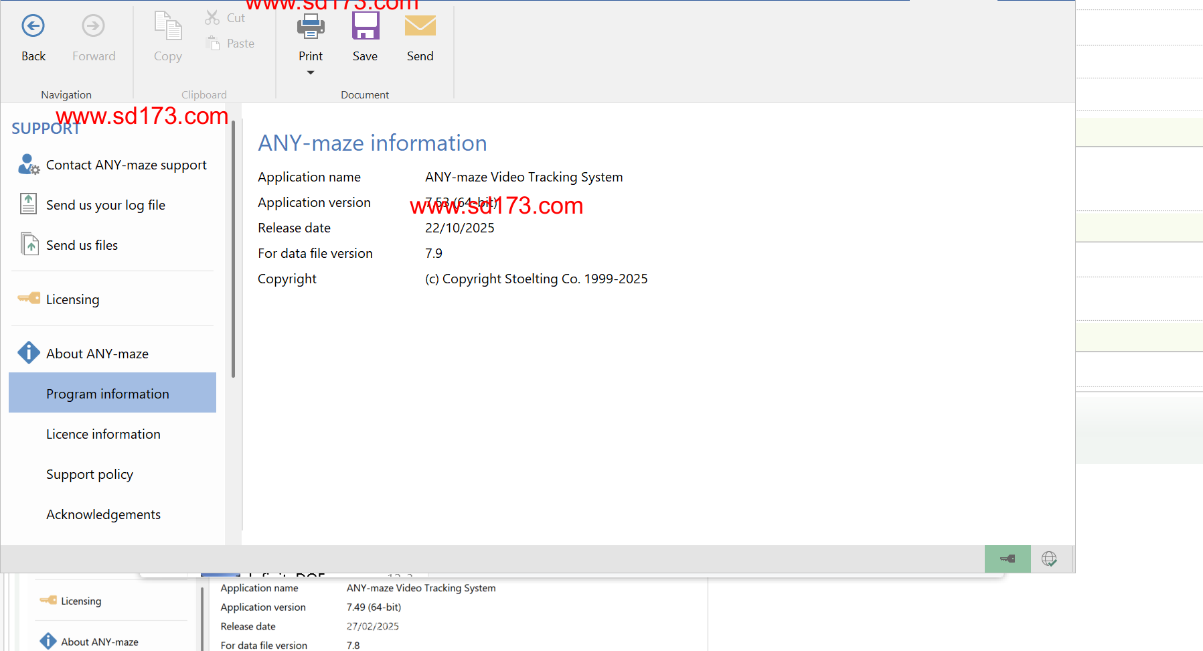This screenshot has height=651, width=1203.
Task: Expand the Print dropdown arrow
Action: pos(311,72)
